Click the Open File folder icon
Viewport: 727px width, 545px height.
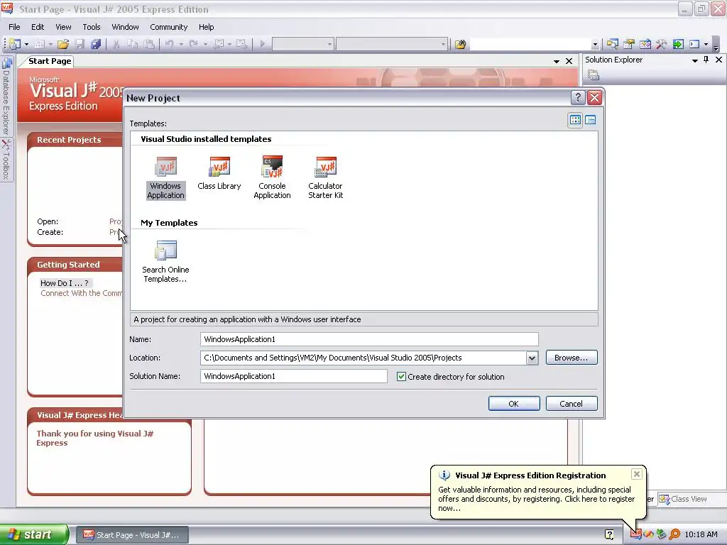tap(63, 44)
